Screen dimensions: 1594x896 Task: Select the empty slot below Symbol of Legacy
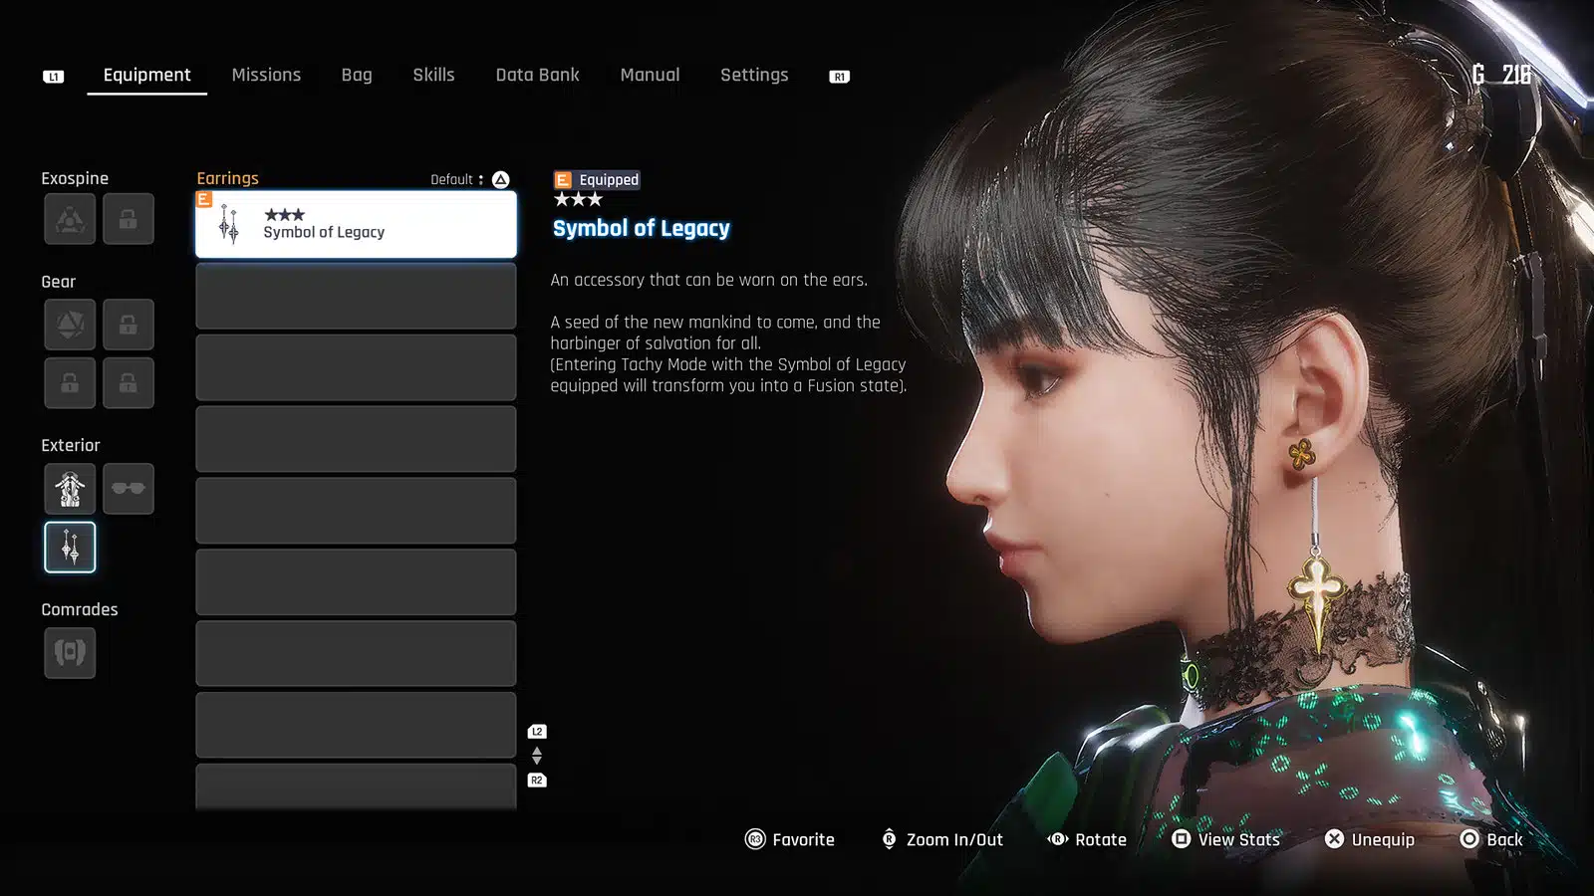pyautogui.click(x=356, y=297)
